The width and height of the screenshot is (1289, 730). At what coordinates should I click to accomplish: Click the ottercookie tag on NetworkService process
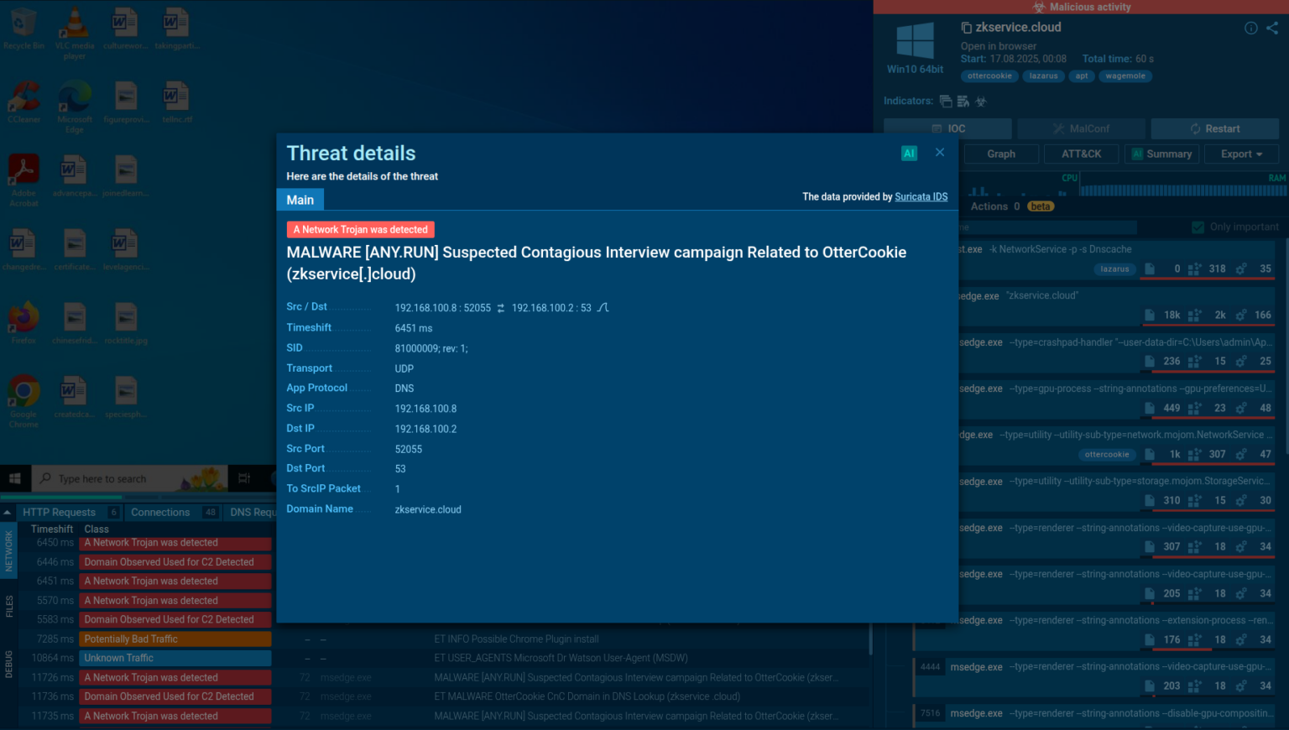pos(1107,455)
